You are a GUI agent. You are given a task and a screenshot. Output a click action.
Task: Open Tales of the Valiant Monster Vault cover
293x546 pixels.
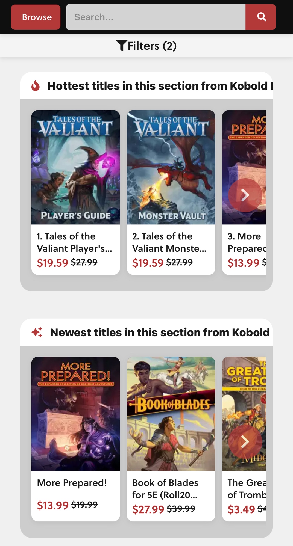tap(171, 167)
